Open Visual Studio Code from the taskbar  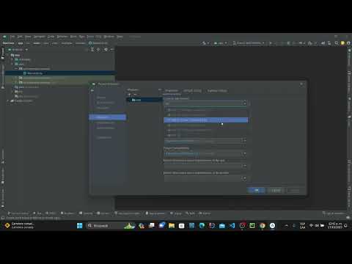pyautogui.click(x=232, y=226)
